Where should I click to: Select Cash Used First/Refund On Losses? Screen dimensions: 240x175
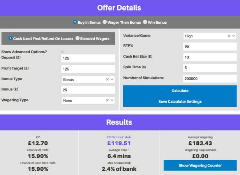tap(10, 38)
